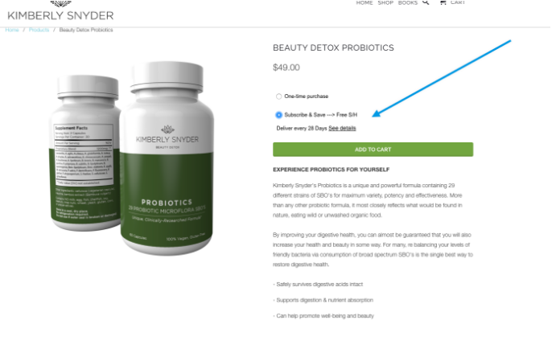The width and height of the screenshot is (556, 357).
Task: Click the Supplement Facts bottle image
Action: [x=85, y=153]
